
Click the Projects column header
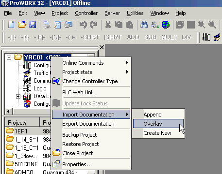[x=22, y=123]
